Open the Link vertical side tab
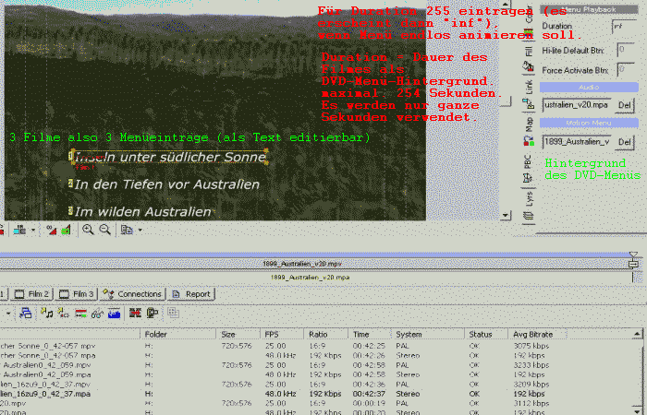Viewport: 647px width, 415px height. (528, 87)
